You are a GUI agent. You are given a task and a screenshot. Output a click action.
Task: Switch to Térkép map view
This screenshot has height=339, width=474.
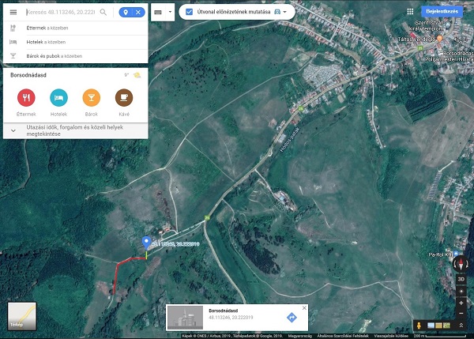pyautogui.click(x=21, y=315)
